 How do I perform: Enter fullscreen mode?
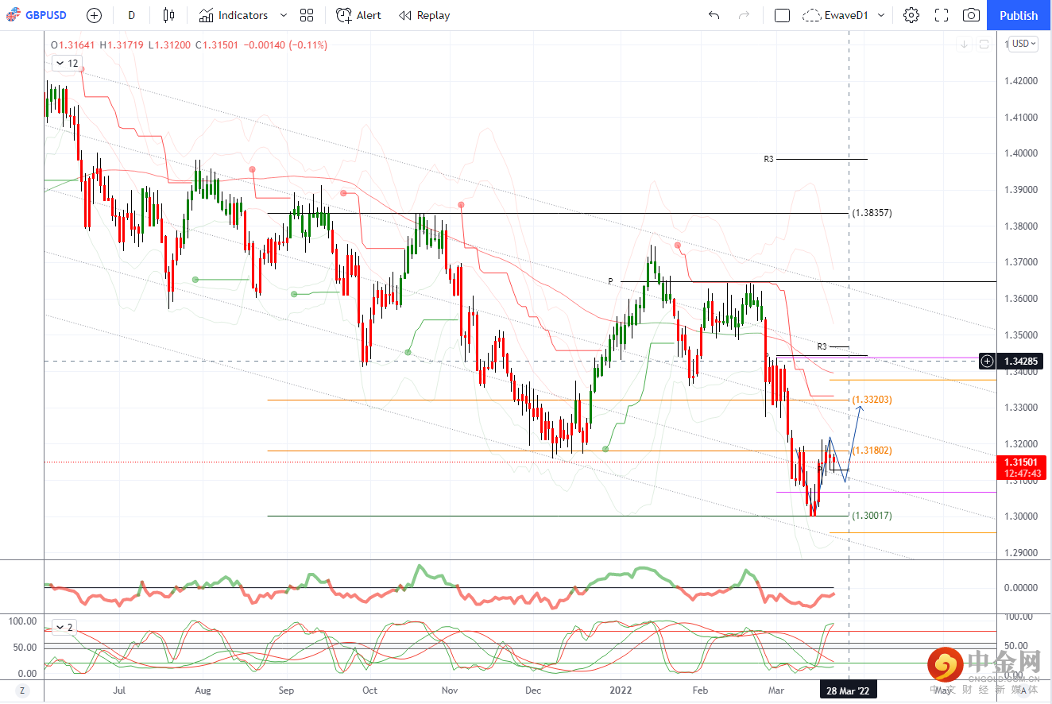(942, 15)
